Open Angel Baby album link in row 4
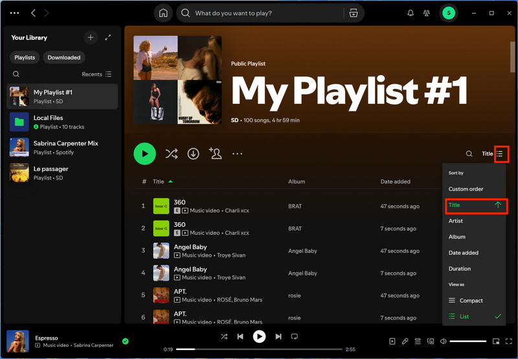This screenshot has width=518, height=359. point(302,273)
